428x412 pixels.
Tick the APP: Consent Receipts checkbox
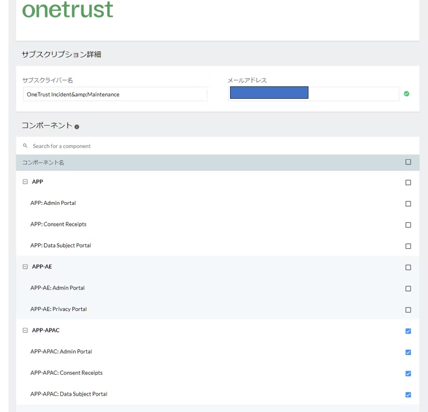pos(408,225)
